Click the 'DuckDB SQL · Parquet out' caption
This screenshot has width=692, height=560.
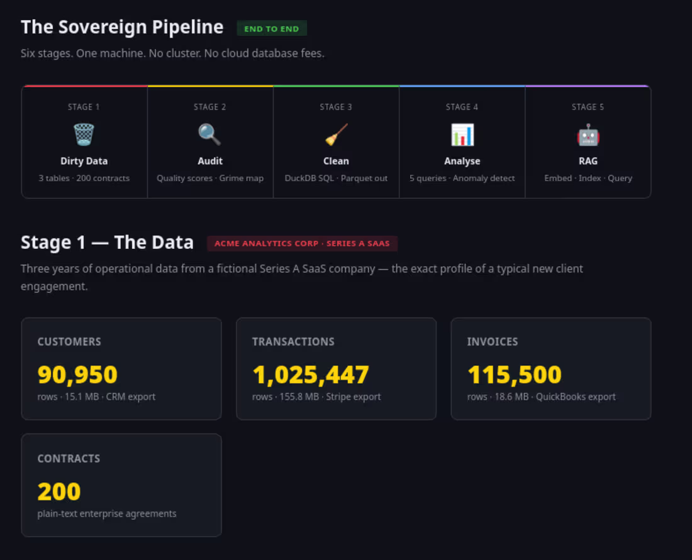pyautogui.click(x=337, y=178)
